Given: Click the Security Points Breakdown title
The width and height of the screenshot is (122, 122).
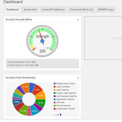Looking at the screenshot, I should coord(20,78).
